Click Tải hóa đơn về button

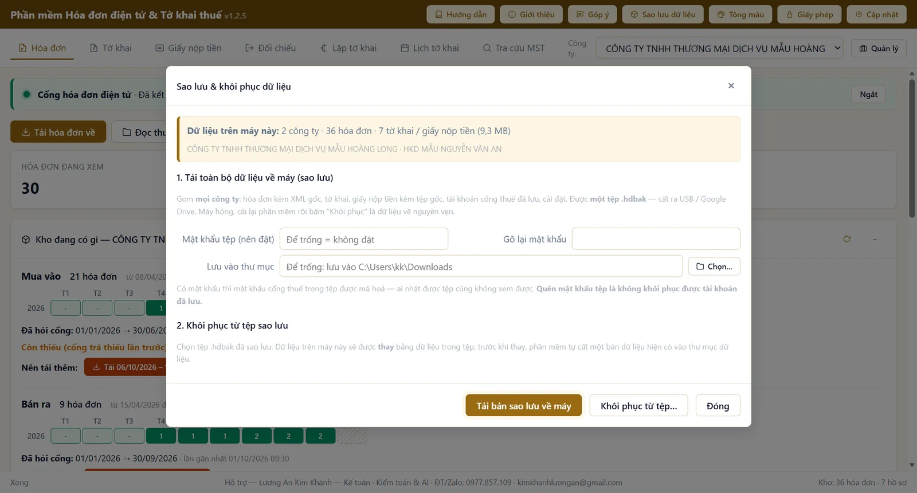(58, 132)
